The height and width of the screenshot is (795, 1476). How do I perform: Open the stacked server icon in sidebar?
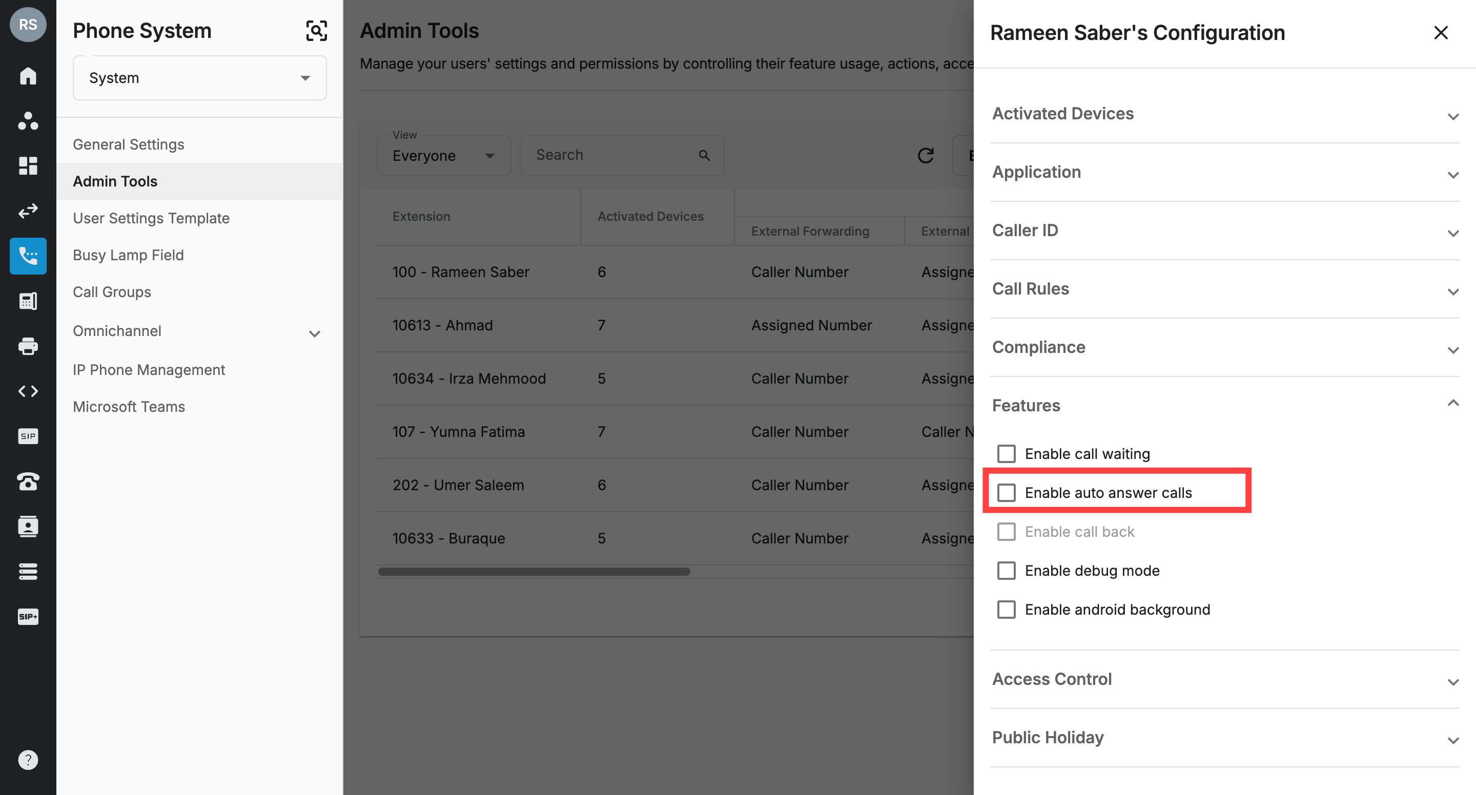tap(28, 571)
